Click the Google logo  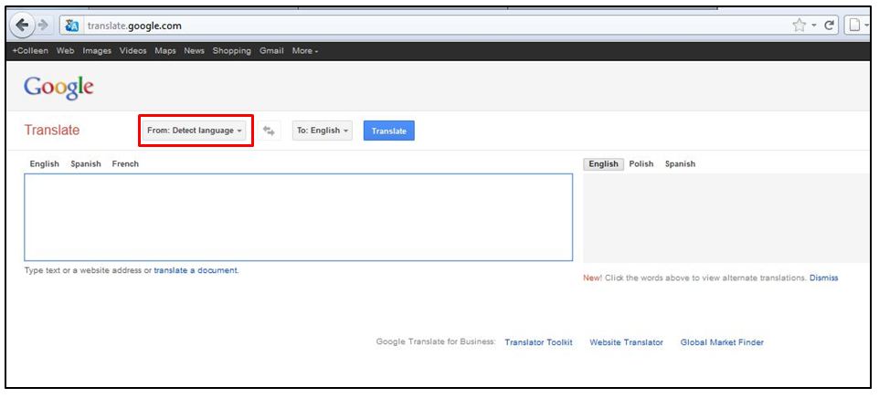pyautogui.click(x=58, y=88)
